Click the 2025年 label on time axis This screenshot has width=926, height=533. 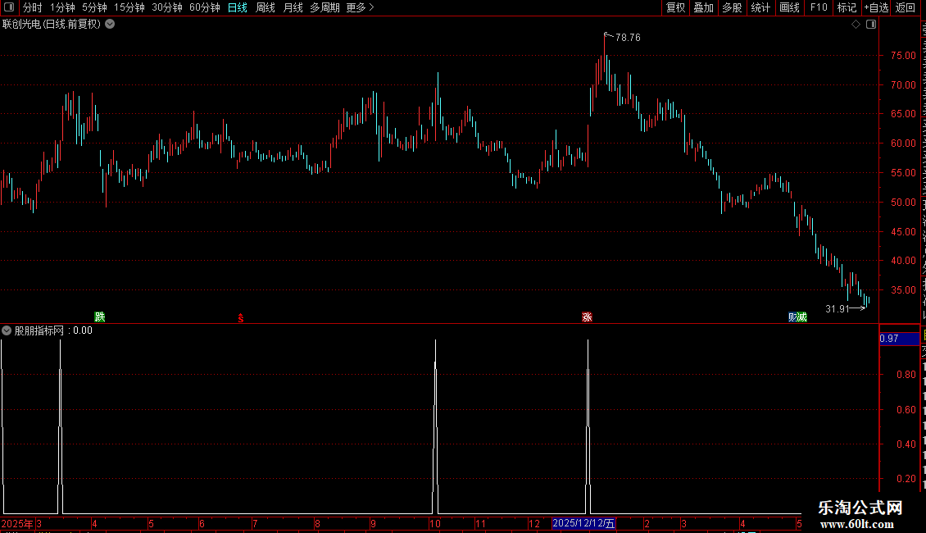[x=17, y=523]
